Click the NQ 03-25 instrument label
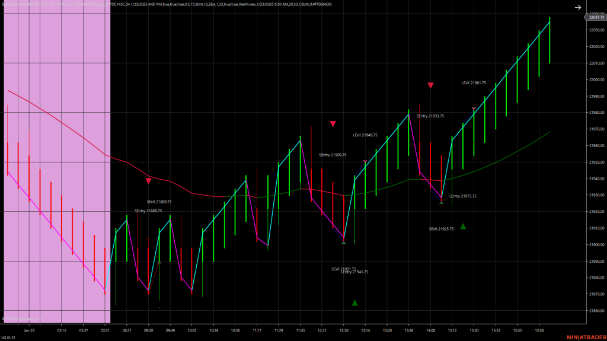 8,337
